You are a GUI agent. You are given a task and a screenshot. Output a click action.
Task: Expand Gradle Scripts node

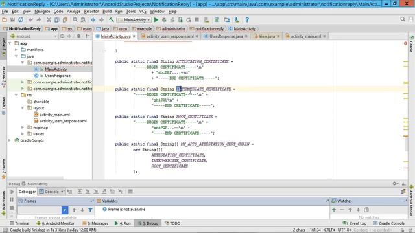(10, 140)
